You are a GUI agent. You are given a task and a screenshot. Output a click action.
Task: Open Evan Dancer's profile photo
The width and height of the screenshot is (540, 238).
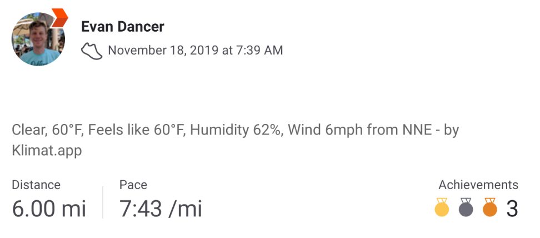click(x=38, y=39)
